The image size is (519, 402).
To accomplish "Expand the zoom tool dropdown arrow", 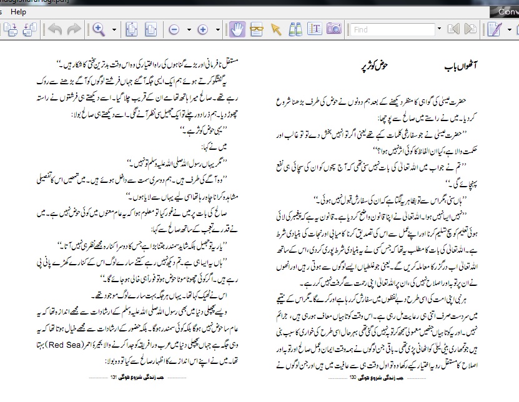I will 114,30.
